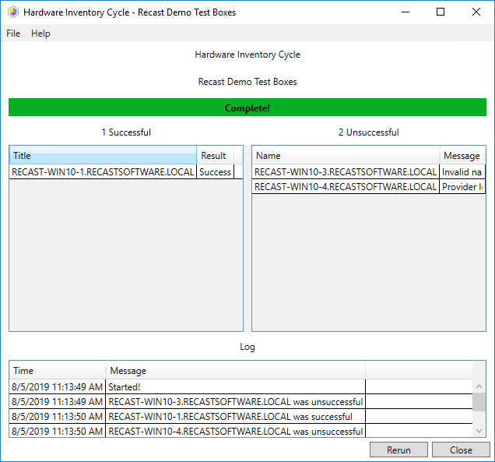Select the 'Started!' log entry
The width and height of the screenshot is (495, 462).
[236, 386]
